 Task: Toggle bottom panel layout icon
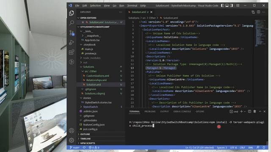tap(227, 5)
